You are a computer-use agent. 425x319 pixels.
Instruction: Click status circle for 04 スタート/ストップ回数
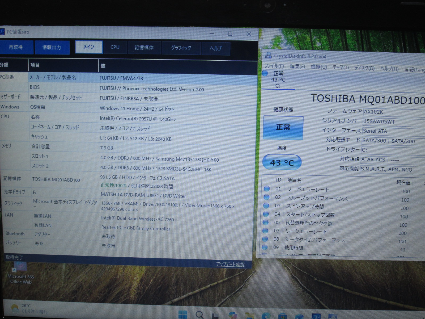(266, 214)
